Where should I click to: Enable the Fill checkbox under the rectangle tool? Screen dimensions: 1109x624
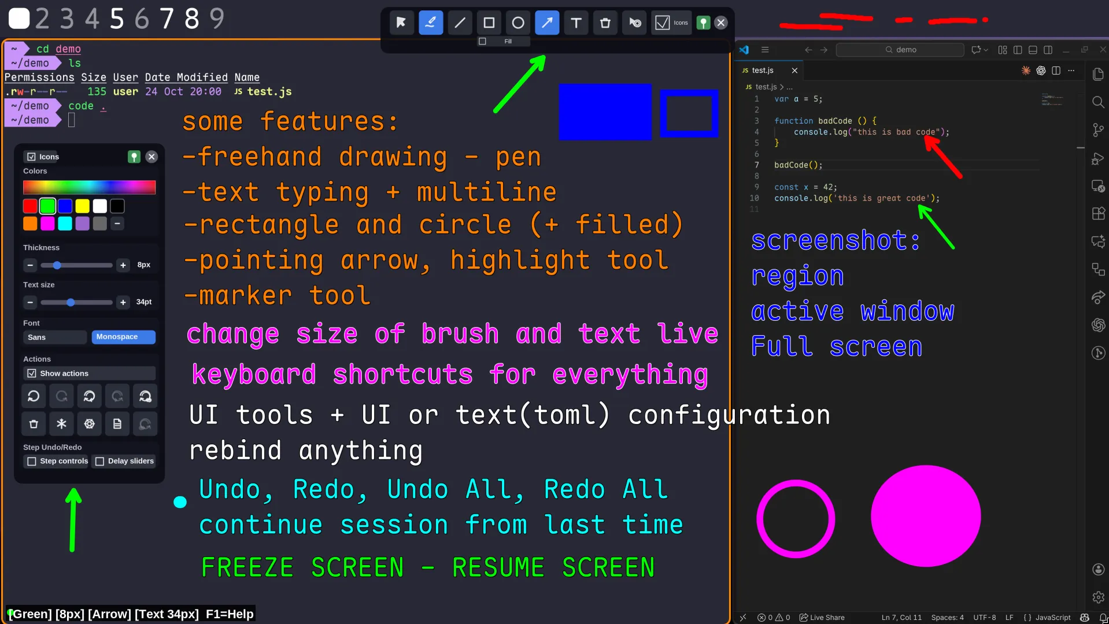[483, 41]
